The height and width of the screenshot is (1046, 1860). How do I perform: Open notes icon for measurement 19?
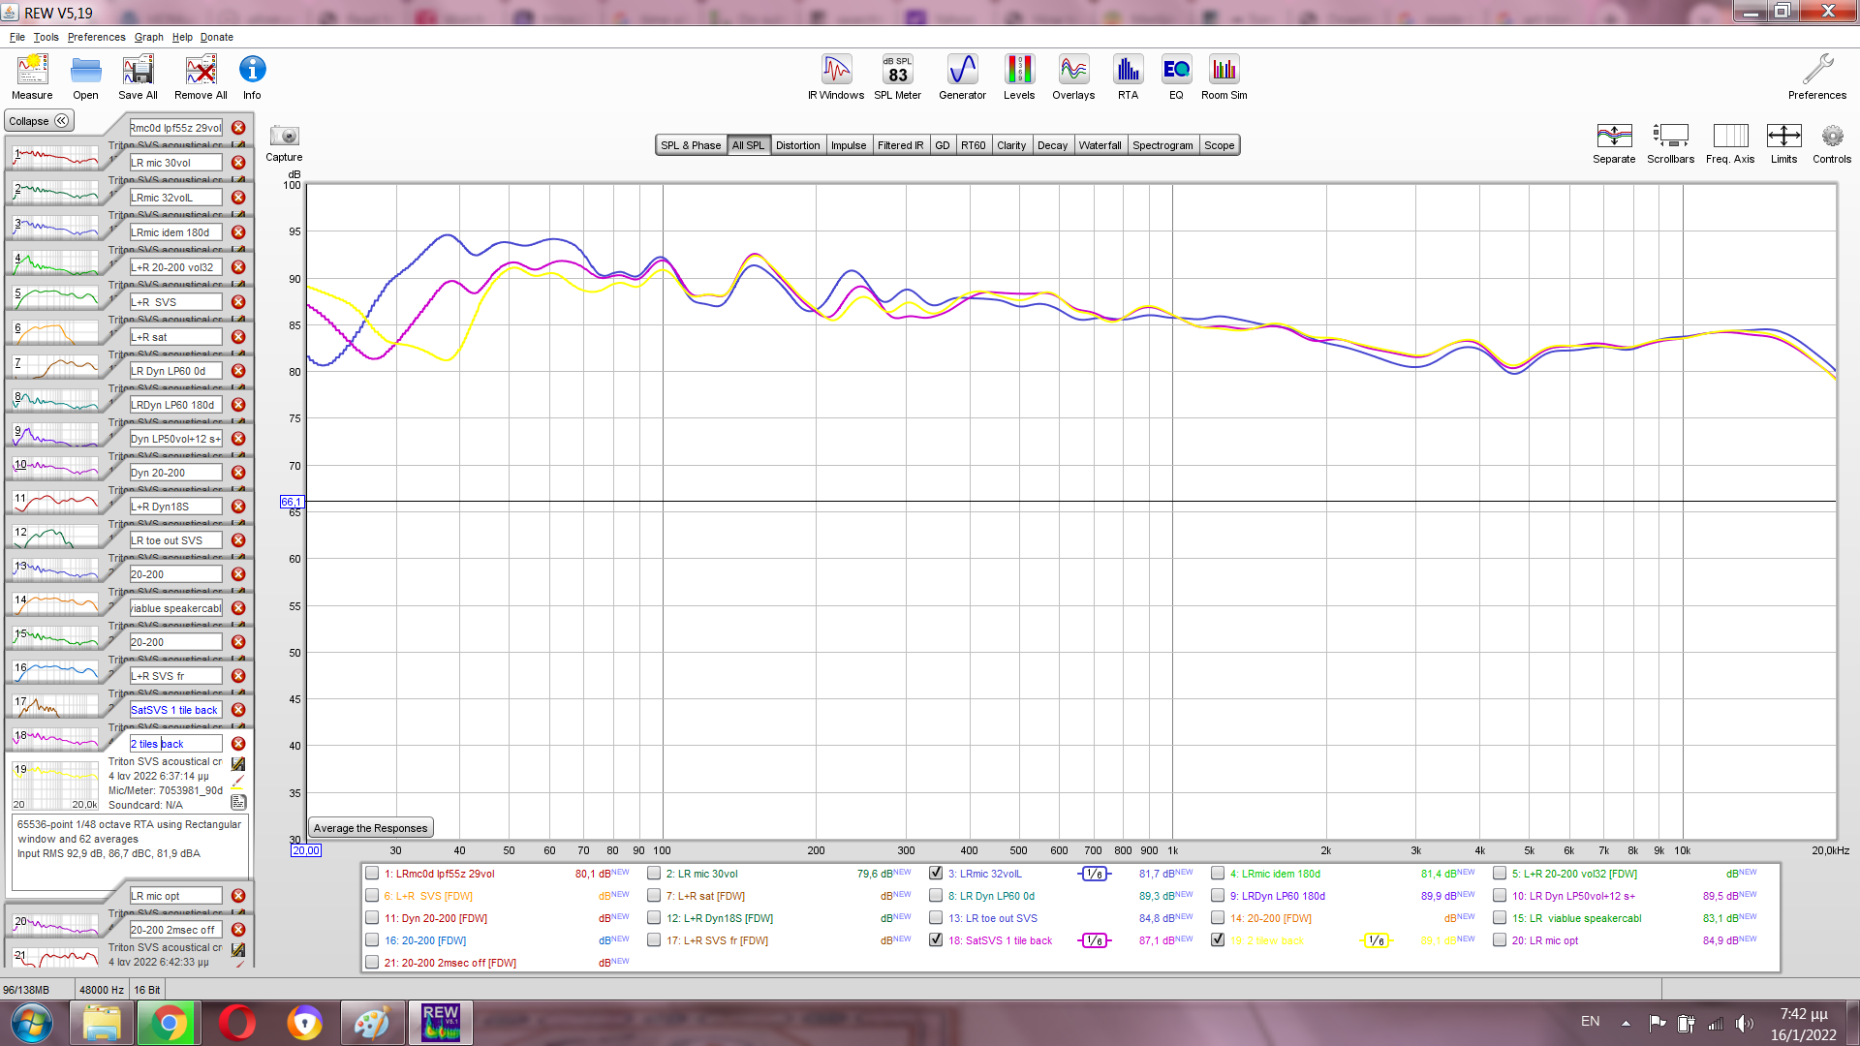point(238,802)
